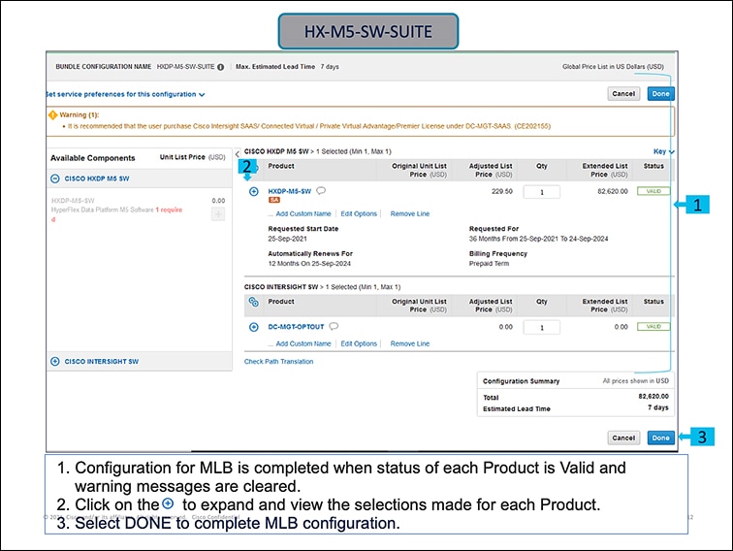Open comment bubble next to DC-MGT-OPTOUT

point(334,327)
